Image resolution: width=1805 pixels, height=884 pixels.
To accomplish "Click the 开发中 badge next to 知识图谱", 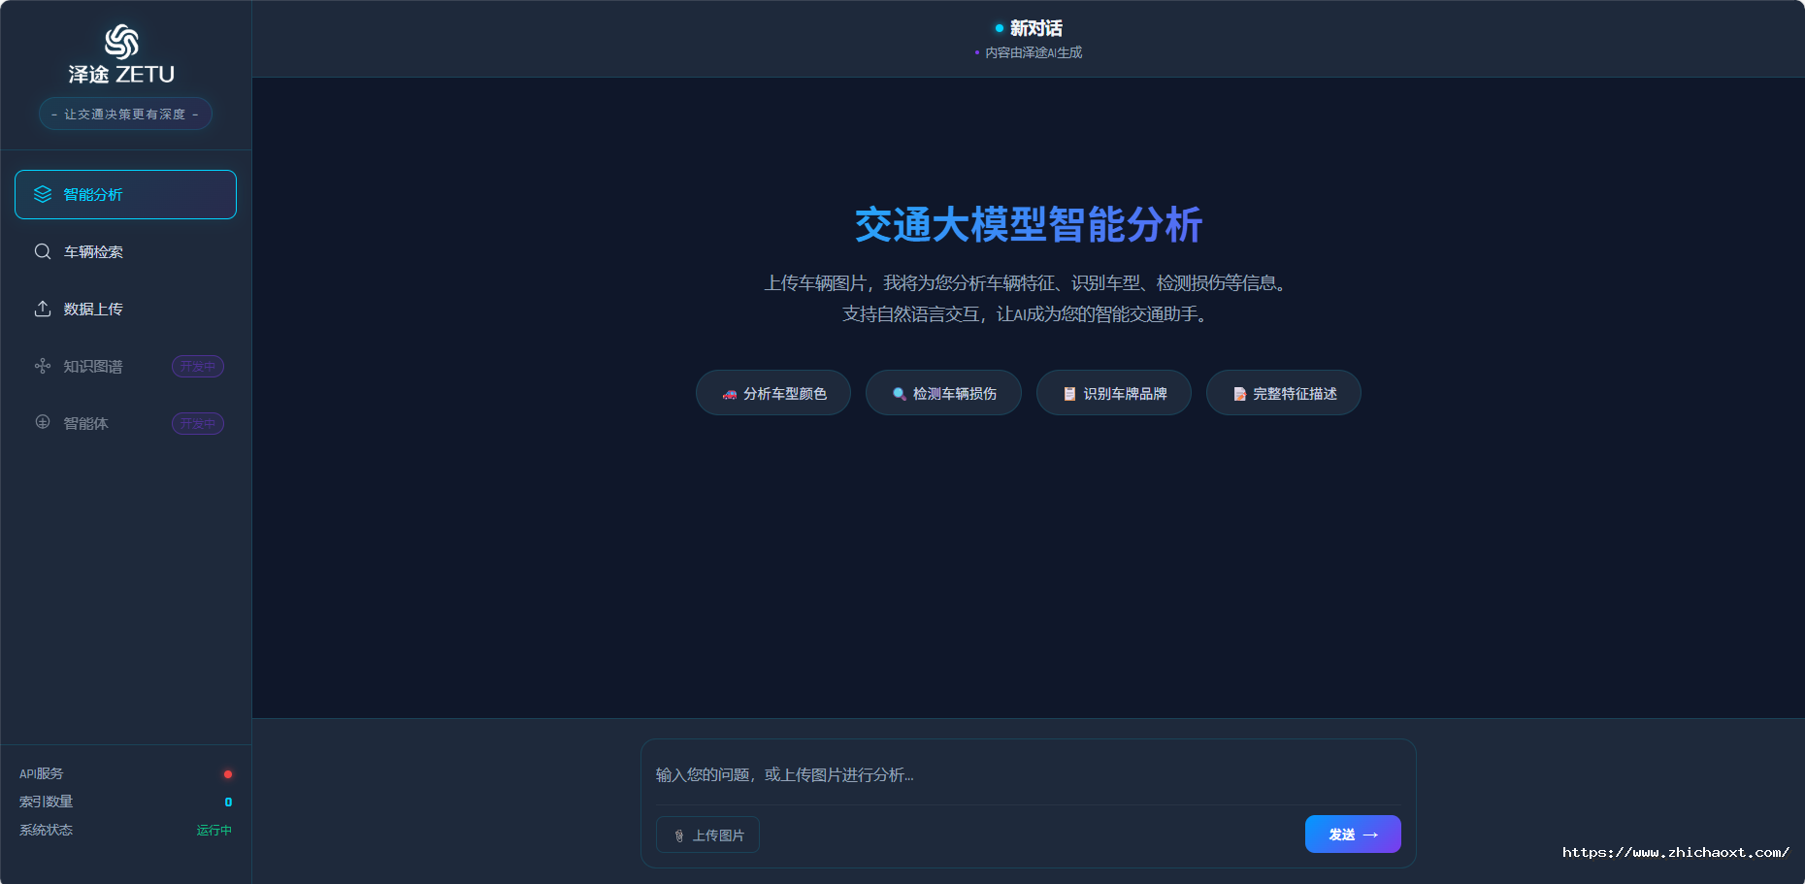I will click(x=197, y=366).
